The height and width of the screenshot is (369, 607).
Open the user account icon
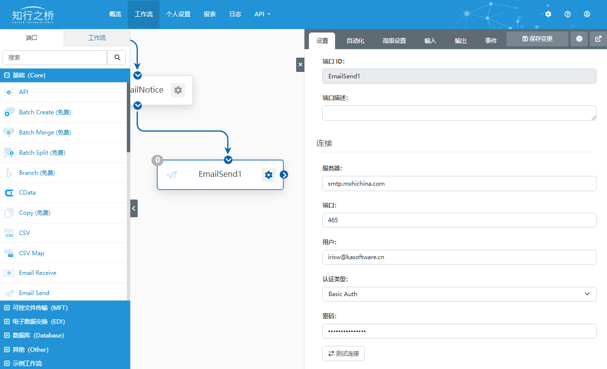click(587, 14)
